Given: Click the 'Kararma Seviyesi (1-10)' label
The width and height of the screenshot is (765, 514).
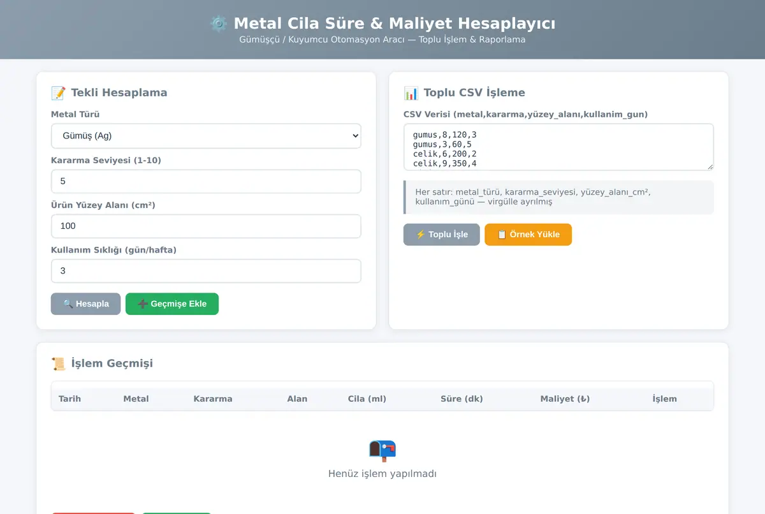Looking at the screenshot, I should coord(106,161).
